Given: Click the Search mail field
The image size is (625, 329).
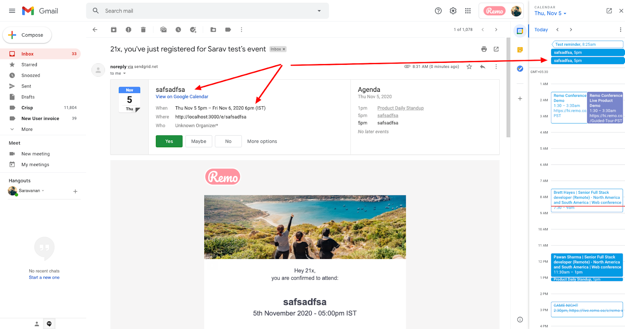Looking at the screenshot, I should click(x=207, y=11).
